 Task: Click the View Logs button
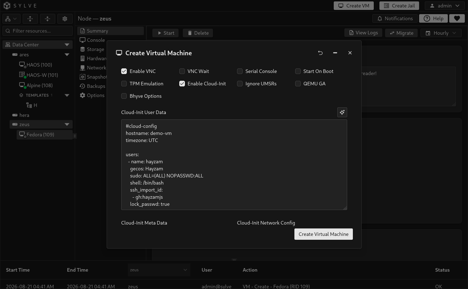coord(363,33)
